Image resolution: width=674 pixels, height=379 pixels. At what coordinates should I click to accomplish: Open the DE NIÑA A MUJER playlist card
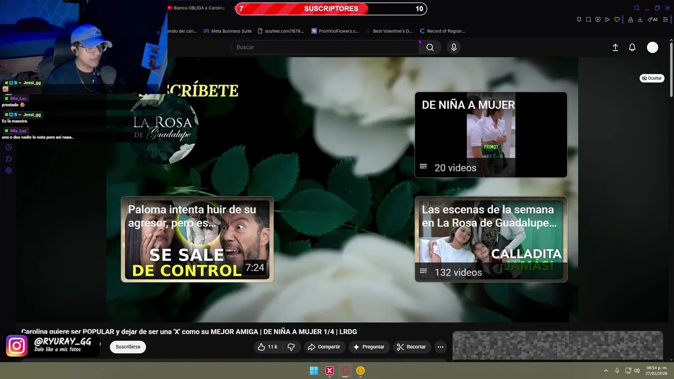[x=491, y=135]
